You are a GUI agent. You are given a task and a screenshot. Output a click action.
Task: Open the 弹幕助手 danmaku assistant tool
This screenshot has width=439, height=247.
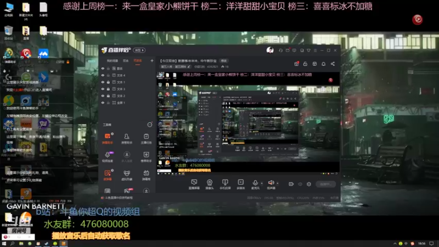(108, 138)
